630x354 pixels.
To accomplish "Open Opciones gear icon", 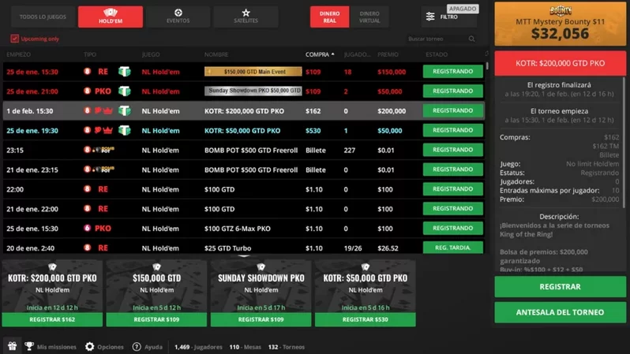I will coord(90,346).
